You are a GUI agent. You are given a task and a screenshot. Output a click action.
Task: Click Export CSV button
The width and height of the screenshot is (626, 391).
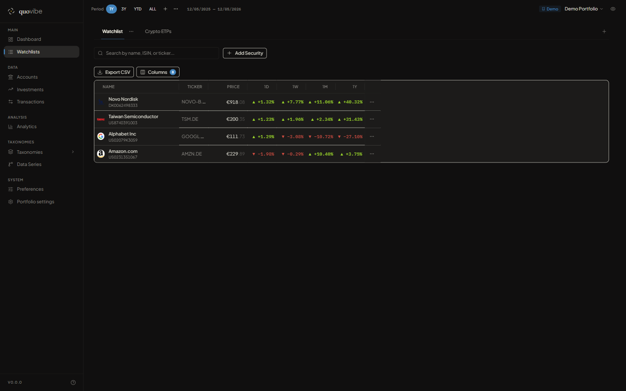[114, 72]
